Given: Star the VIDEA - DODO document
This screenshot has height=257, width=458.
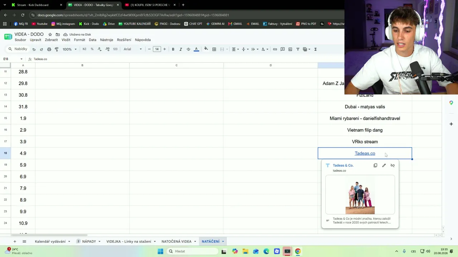Looking at the screenshot, I should [x=50, y=35].
